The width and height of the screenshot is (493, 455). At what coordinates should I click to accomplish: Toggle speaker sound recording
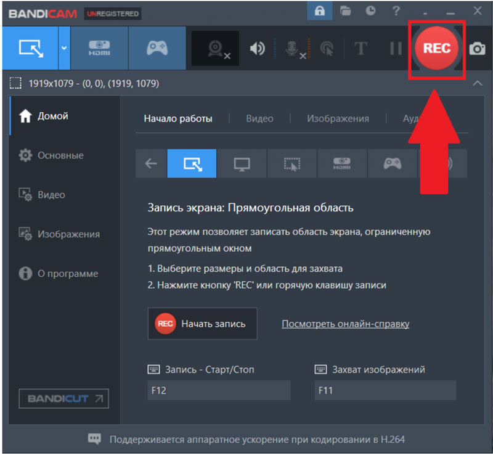click(x=257, y=49)
